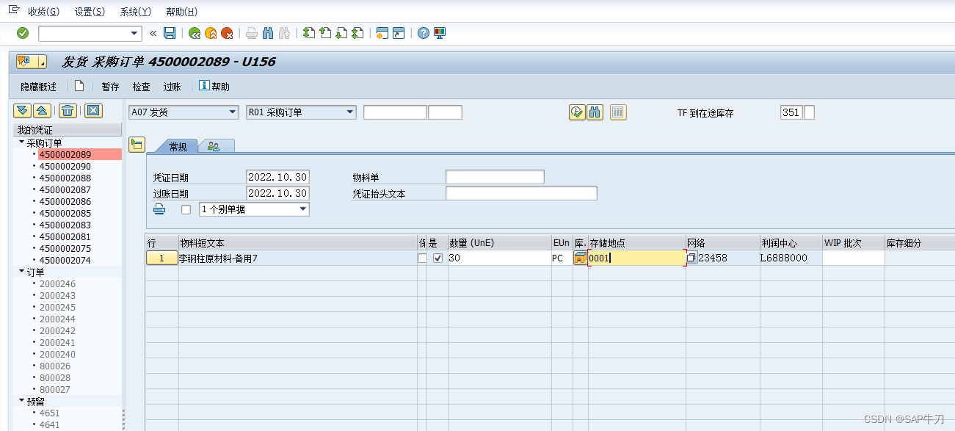Image resolution: width=955 pixels, height=431 pixels.
Task: Open the command field dropdown arrow
Action: [134, 33]
